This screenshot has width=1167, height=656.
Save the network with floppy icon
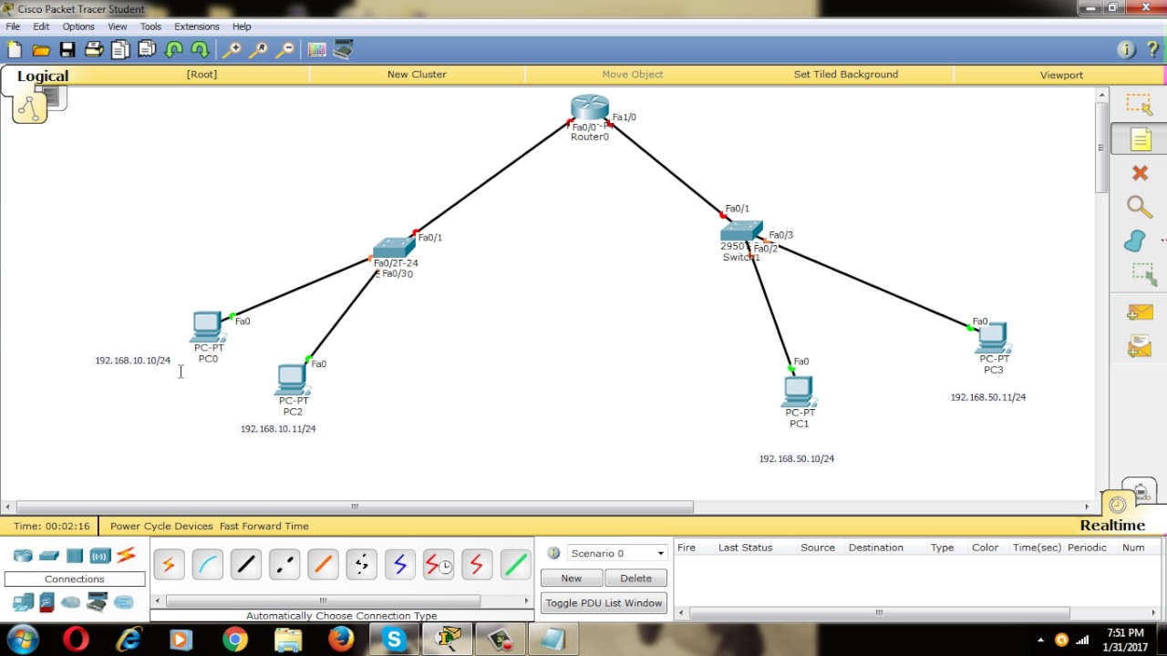point(67,50)
